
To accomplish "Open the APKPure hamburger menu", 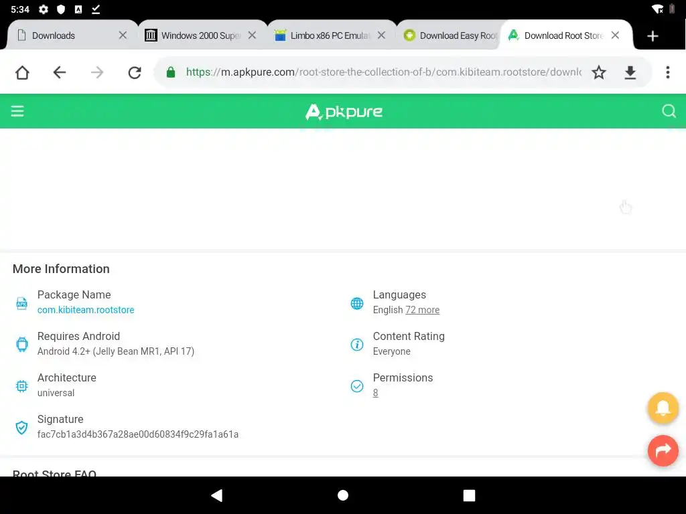I will click(x=17, y=111).
